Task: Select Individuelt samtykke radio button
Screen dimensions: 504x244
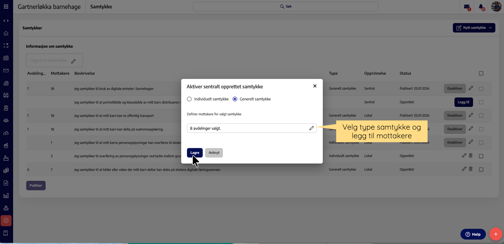Action: click(189, 99)
